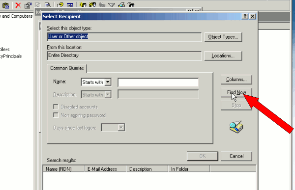The width and height of the screenshot is (295, 190).
Task: Cancel the Select Recipient dialog
Action: pos(236,156)
